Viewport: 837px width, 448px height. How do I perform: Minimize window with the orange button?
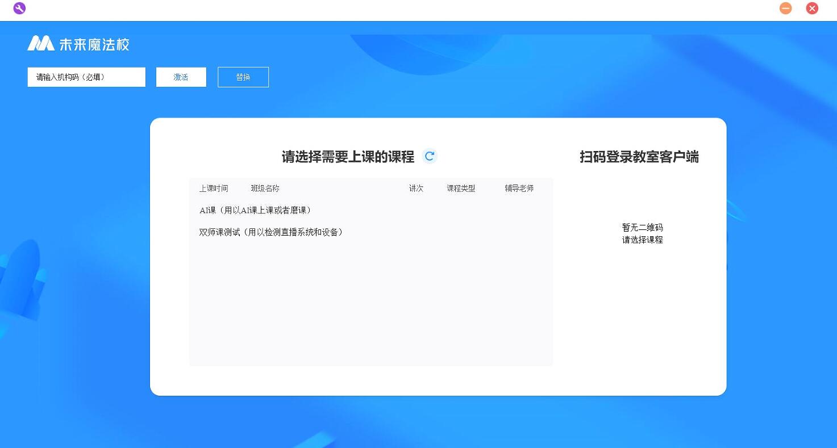pos(785,9)
